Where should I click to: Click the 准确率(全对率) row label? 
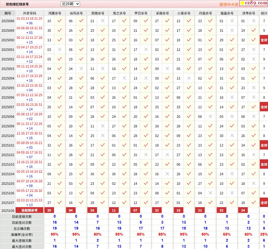[22, 235]
